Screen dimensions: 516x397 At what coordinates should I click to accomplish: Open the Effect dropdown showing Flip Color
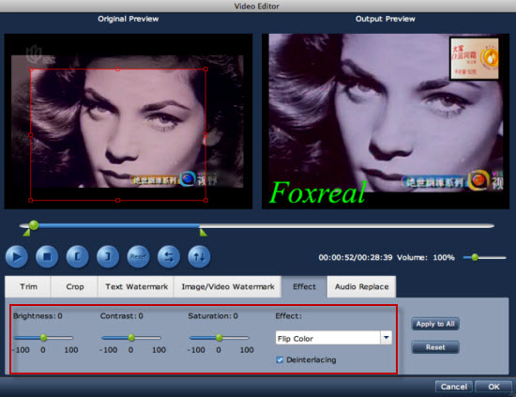coord(334,338)
